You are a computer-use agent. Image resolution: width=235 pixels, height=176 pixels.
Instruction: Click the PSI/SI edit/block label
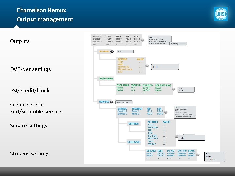click(x=30, y=90)
